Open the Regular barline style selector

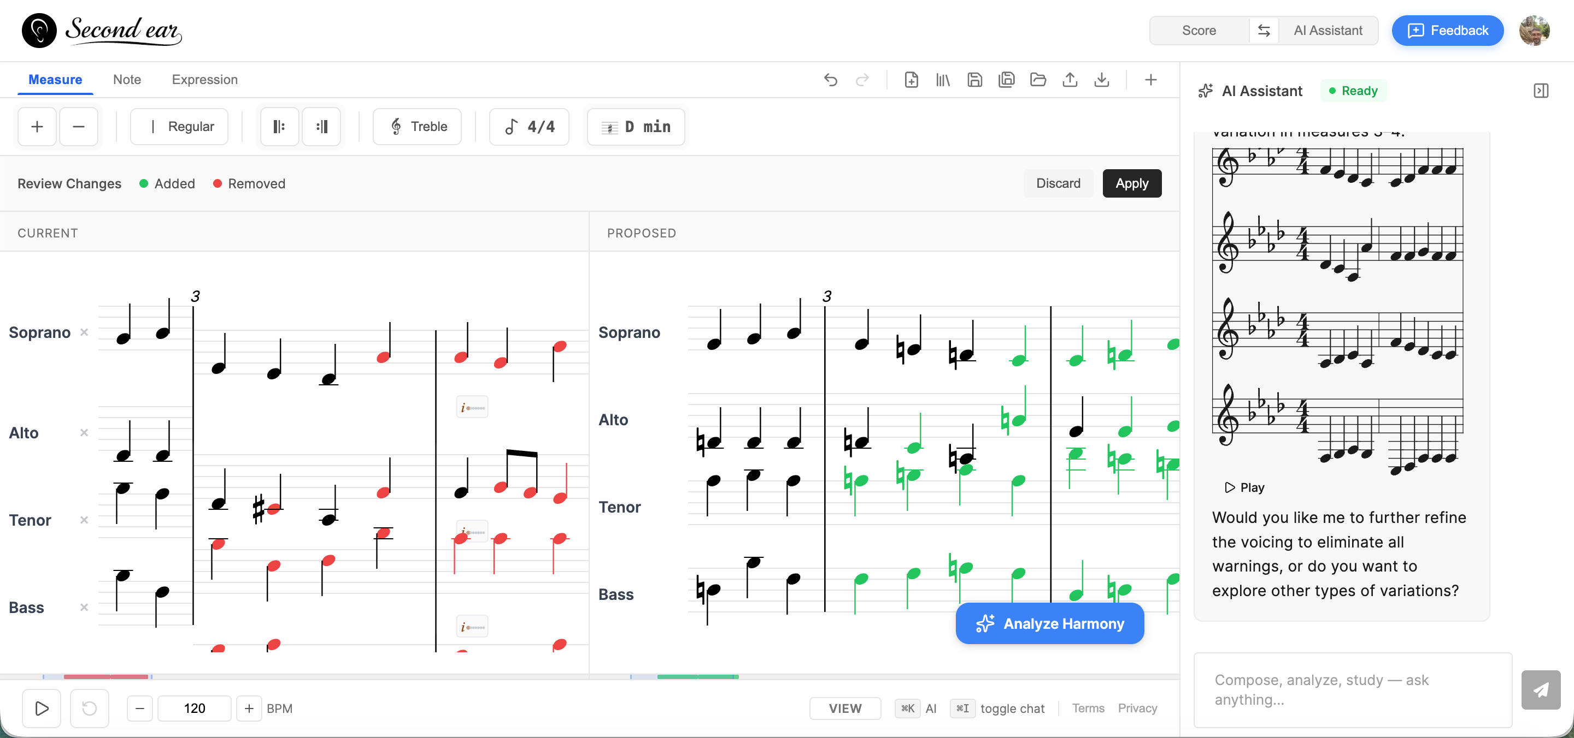click(179, 126)
